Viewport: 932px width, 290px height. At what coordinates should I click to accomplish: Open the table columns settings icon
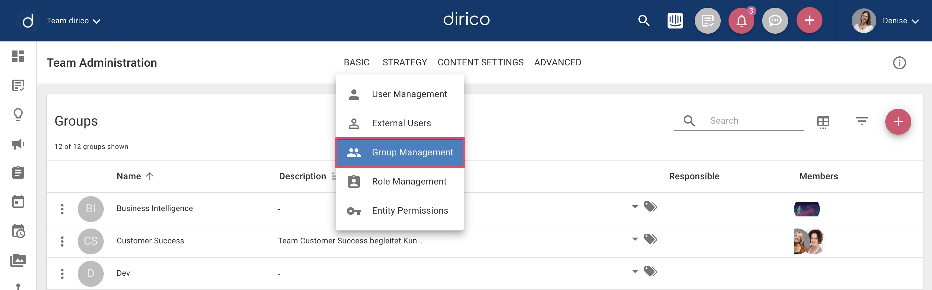click(x=823, y=122)
